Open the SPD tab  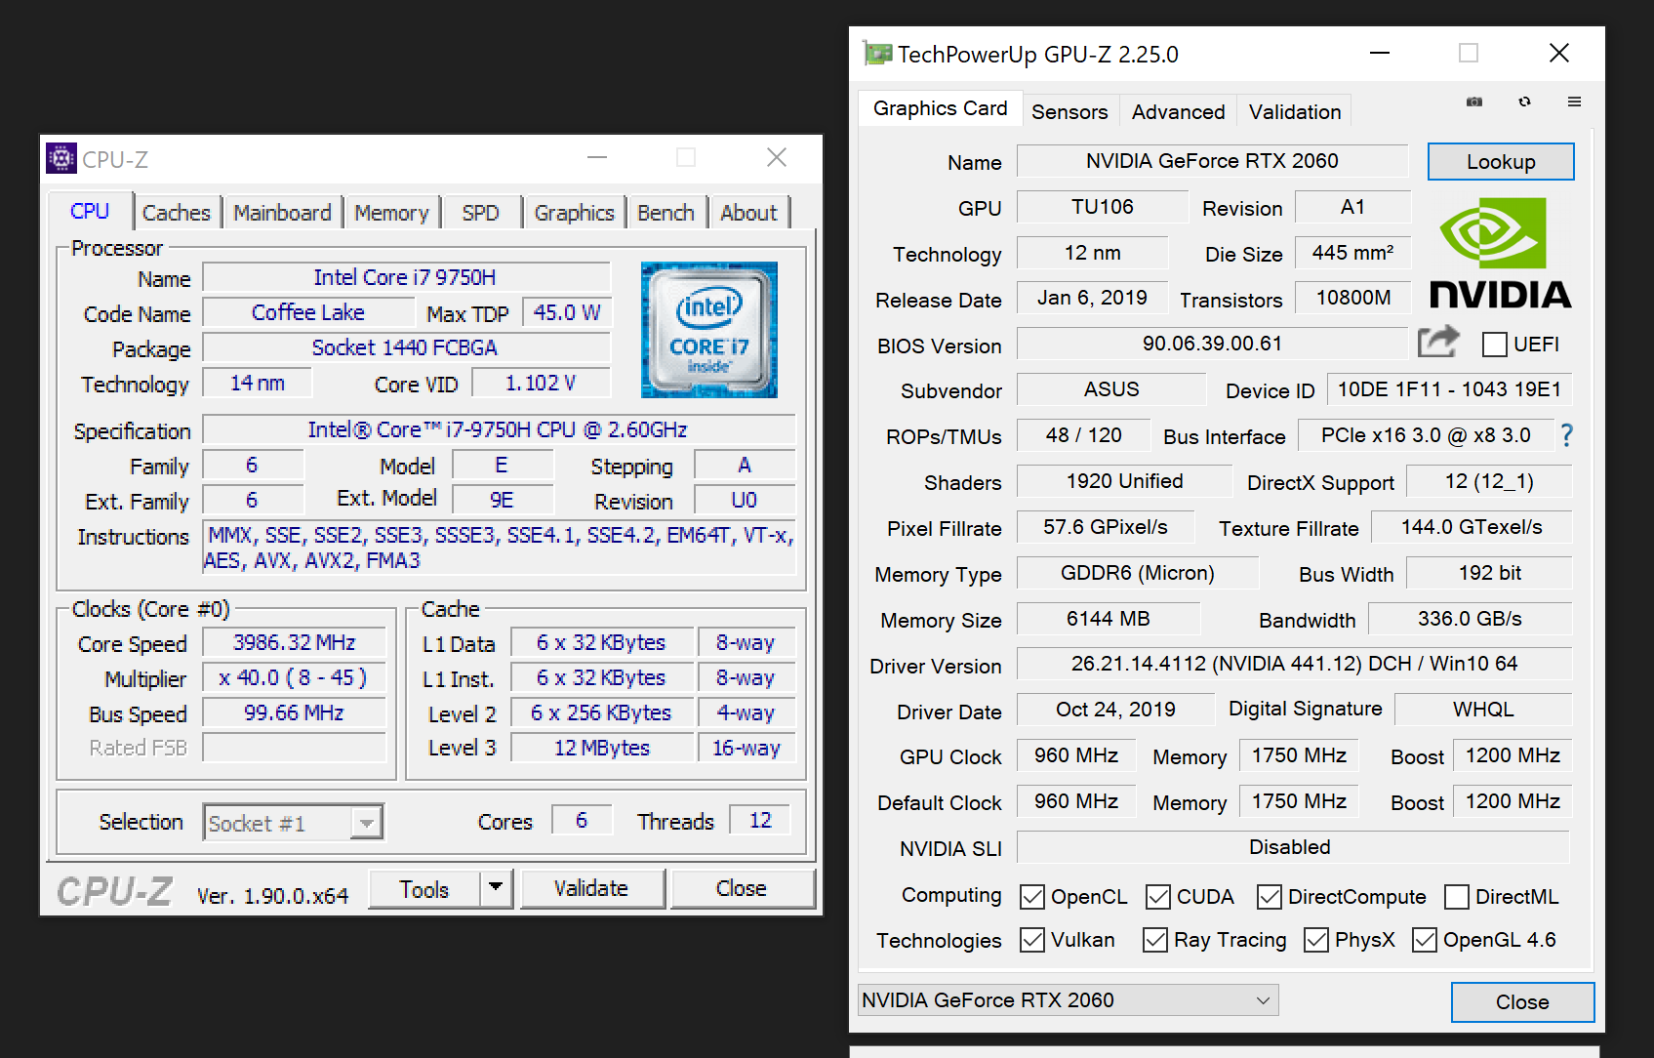[481, 213]
